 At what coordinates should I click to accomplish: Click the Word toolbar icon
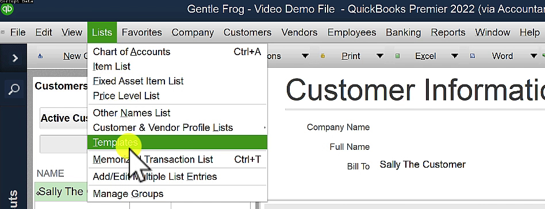(473, 56)
